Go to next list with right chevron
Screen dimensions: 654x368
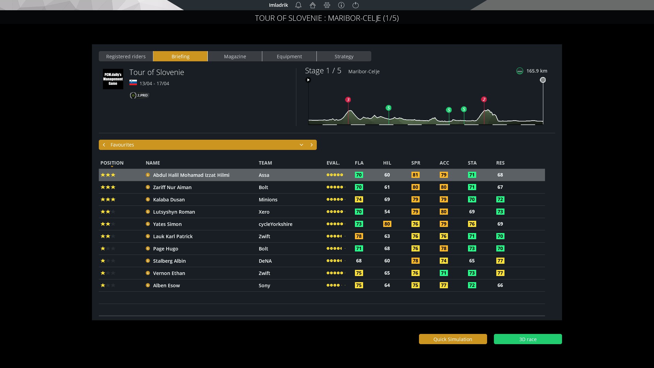point(311,145)
